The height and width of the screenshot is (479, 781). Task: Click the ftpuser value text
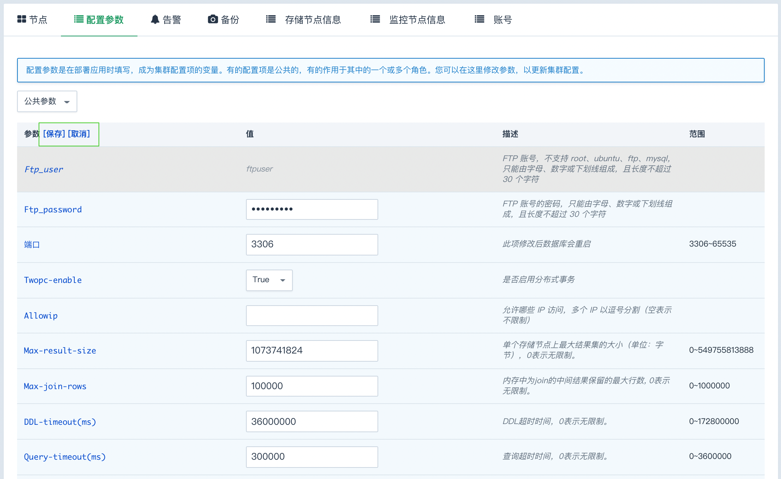point(259,169)
